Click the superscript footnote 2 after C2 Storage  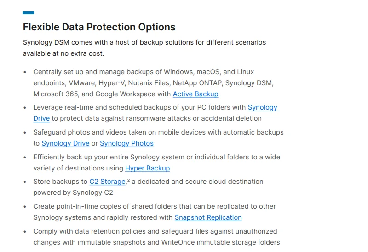coord(128,181)
